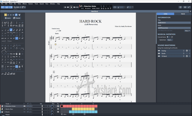Apply the pop effect icon
This screenshot has width=192, height=116.
(x=14, y=54)
